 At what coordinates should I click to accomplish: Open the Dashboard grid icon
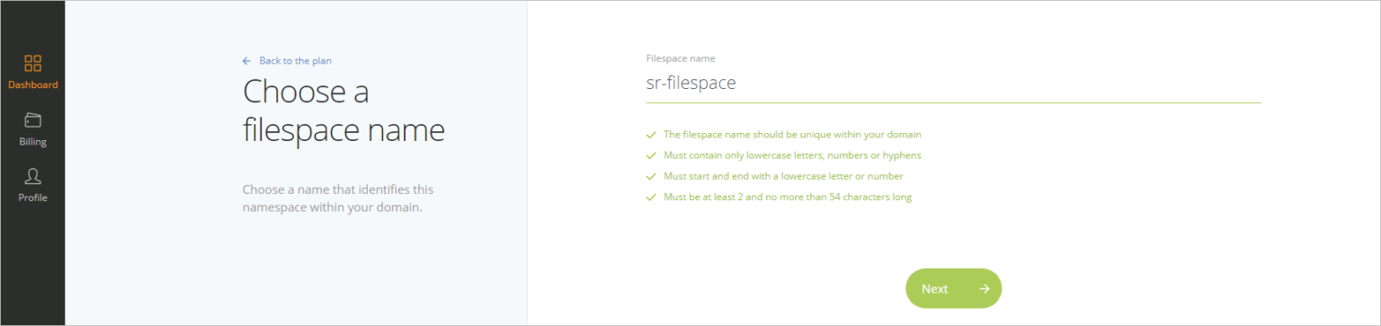pos(32,63)
